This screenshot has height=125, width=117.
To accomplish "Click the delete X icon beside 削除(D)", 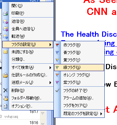I will [x=6, y=90].
